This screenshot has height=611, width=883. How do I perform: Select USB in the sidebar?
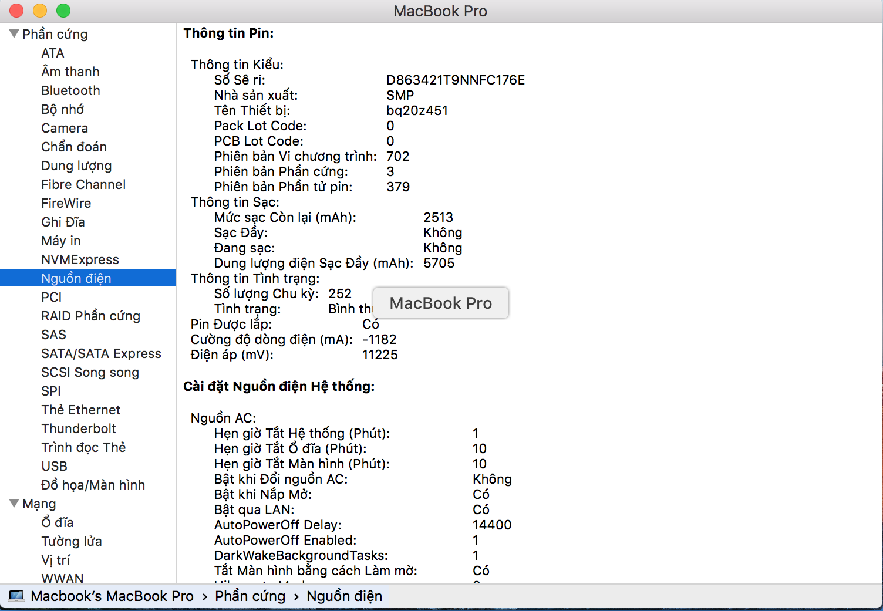tap(54, 466)
